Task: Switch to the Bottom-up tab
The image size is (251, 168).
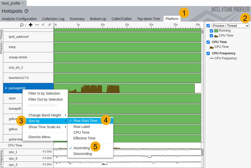Action: point(98,19)
